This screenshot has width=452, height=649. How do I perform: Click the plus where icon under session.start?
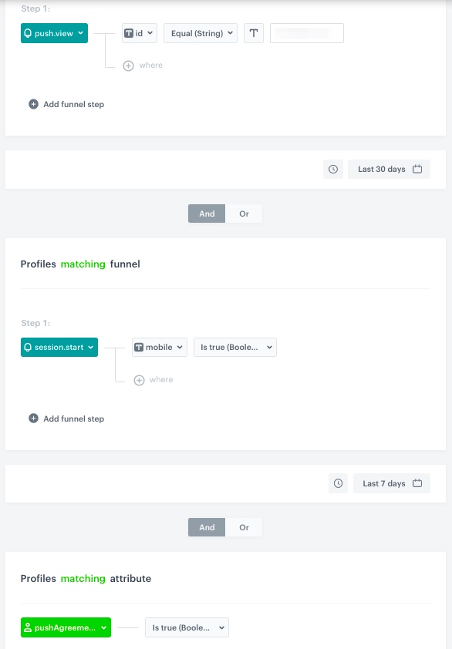click(x=140, y=379)
